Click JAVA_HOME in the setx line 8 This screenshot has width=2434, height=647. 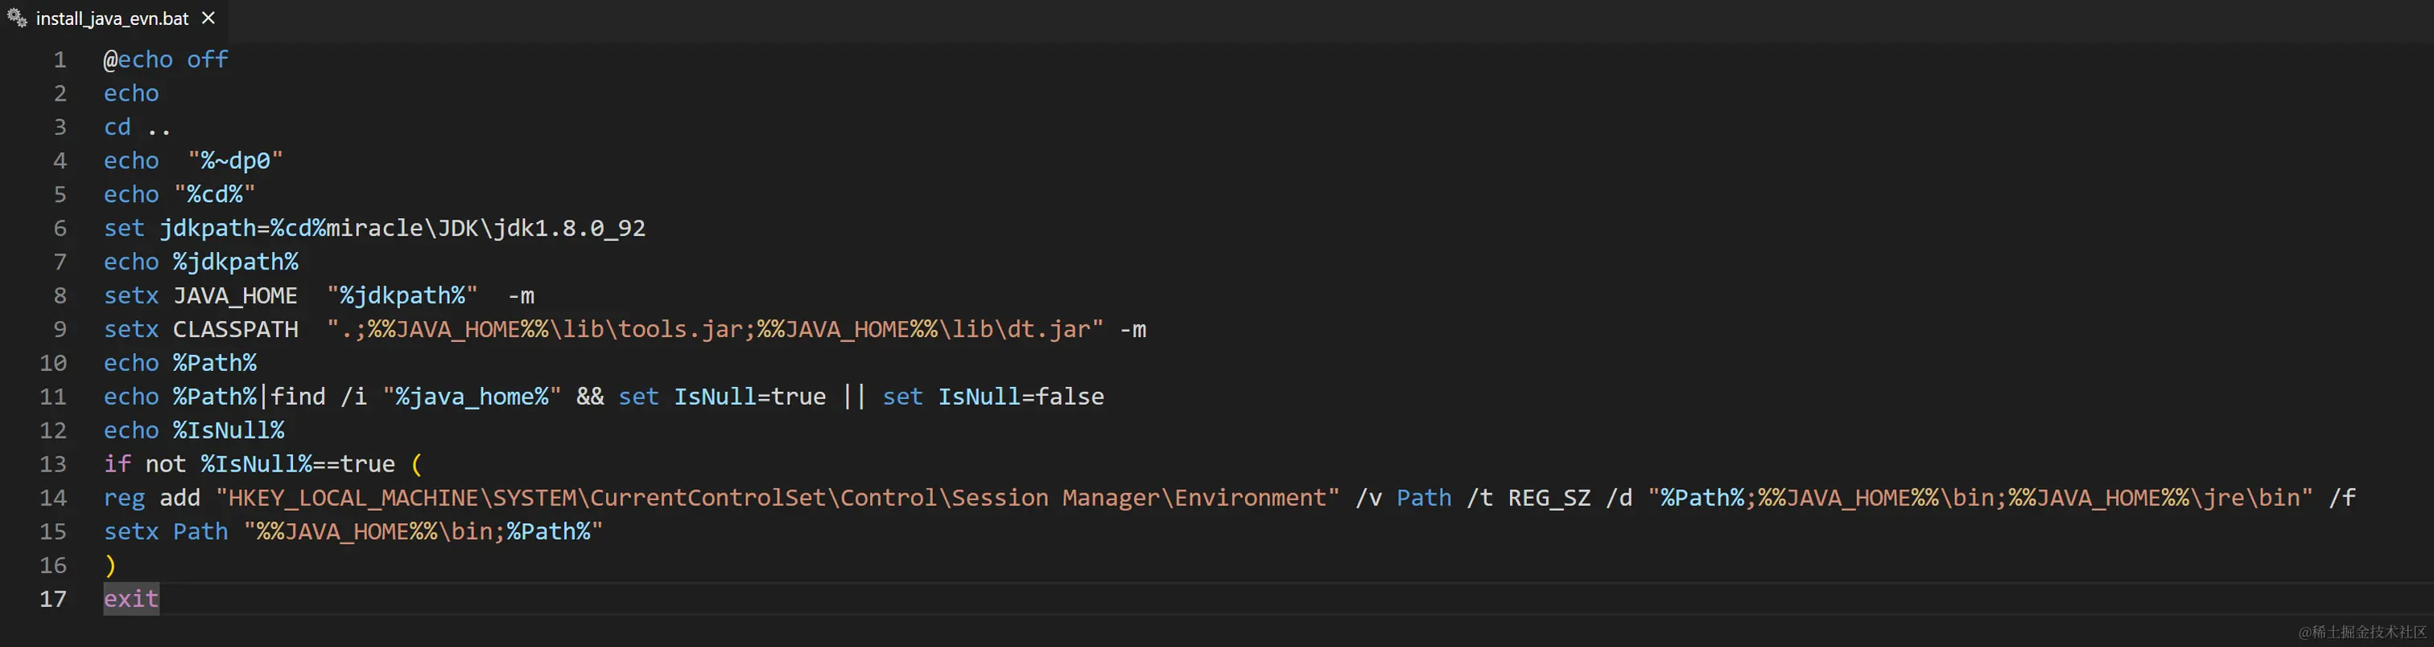click(x=235, y=297)
